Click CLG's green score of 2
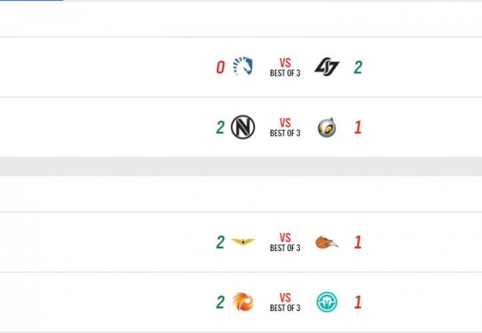This screenshot has height=333, width=482. click(358, 67)
